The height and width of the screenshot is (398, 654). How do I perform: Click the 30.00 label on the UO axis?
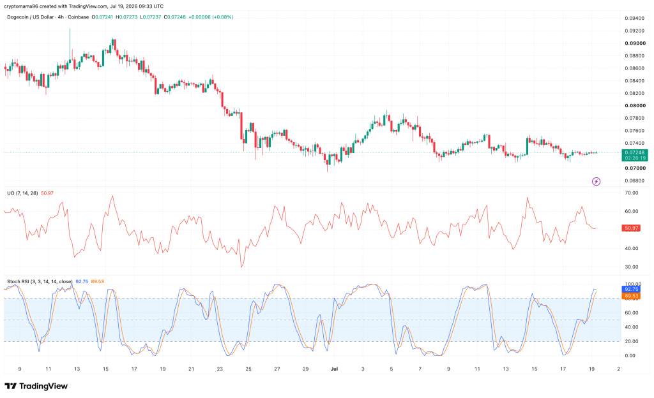coord(632,267)
